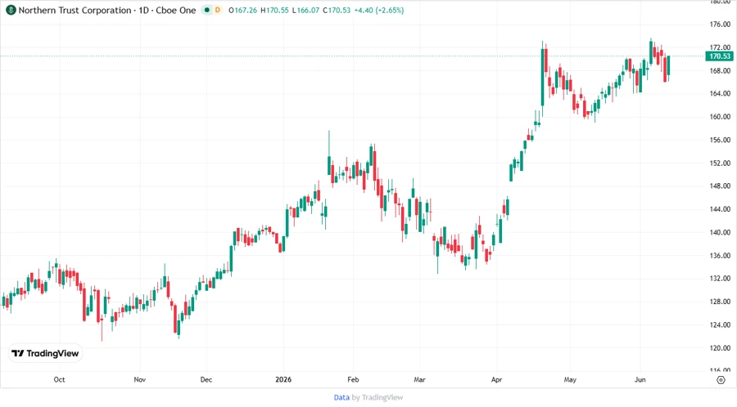
Task: Click the open value O167.26
Action: (242, 10)
